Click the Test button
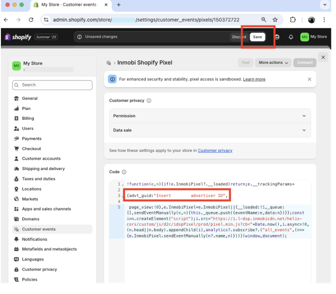 (x=245, y=63)
